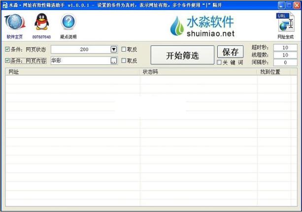Click the 水淼软件 water drop logo
Viewport: 302px width, 212px height.
(x=177, y=26)
